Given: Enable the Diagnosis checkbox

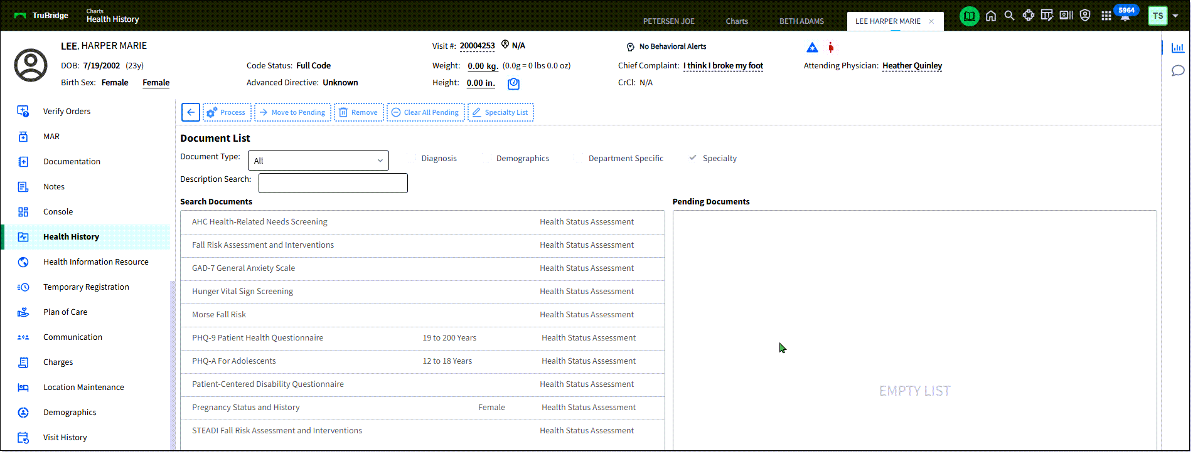Looking at the screenshot, I should coord(412,159).
